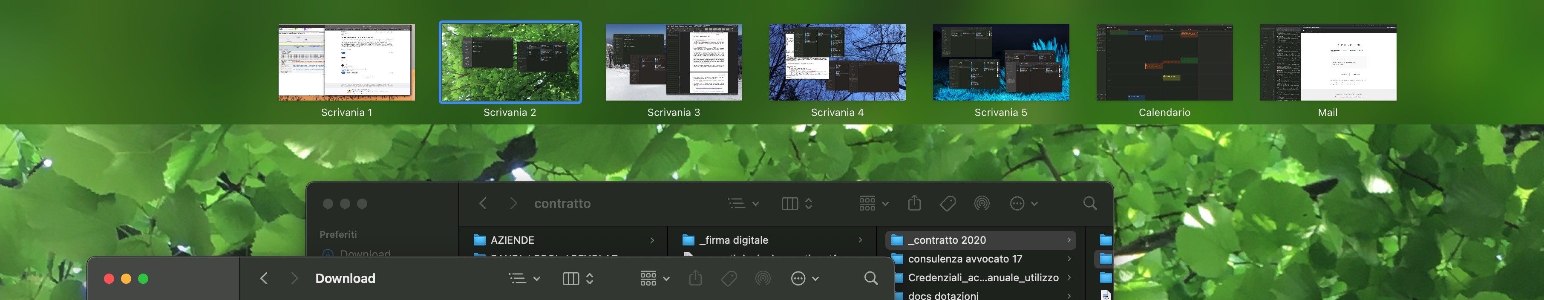Click the Share icon in Download window

pyautogui.click(x=695, y=278)
